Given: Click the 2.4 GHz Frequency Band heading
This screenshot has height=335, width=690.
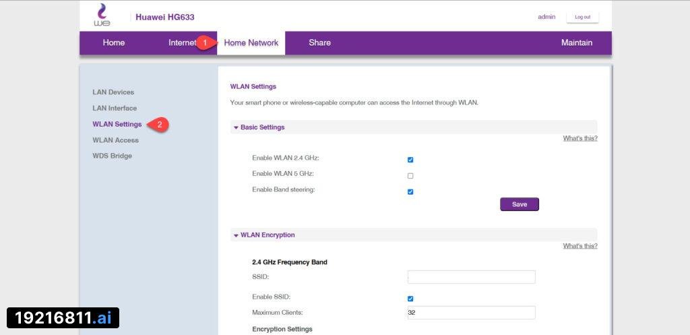Looking at the screenshot, I should pos(290,262).
